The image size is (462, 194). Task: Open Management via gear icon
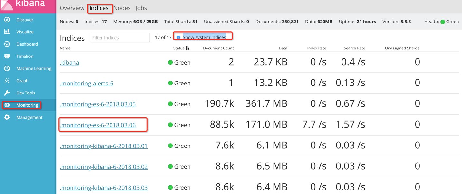click(7, 117)
